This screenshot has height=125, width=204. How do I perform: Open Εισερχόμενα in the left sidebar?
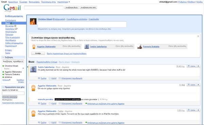11,20
